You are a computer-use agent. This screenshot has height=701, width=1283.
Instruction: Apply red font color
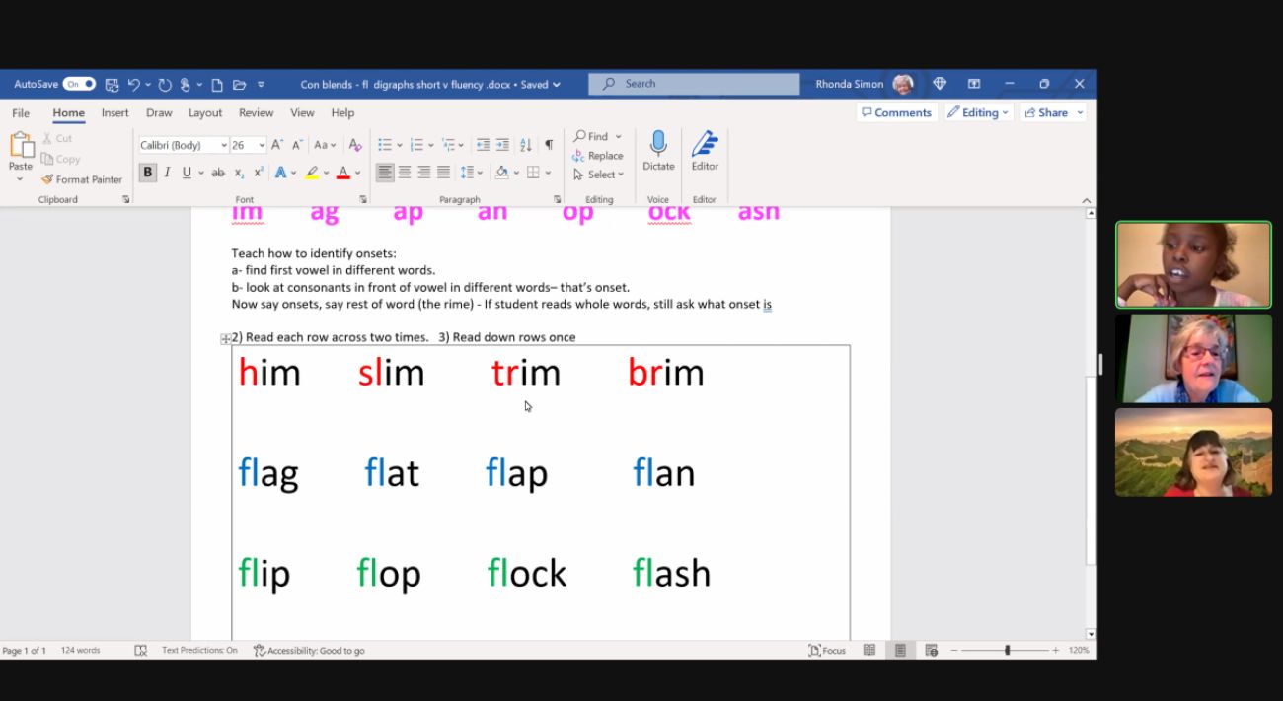343,173
